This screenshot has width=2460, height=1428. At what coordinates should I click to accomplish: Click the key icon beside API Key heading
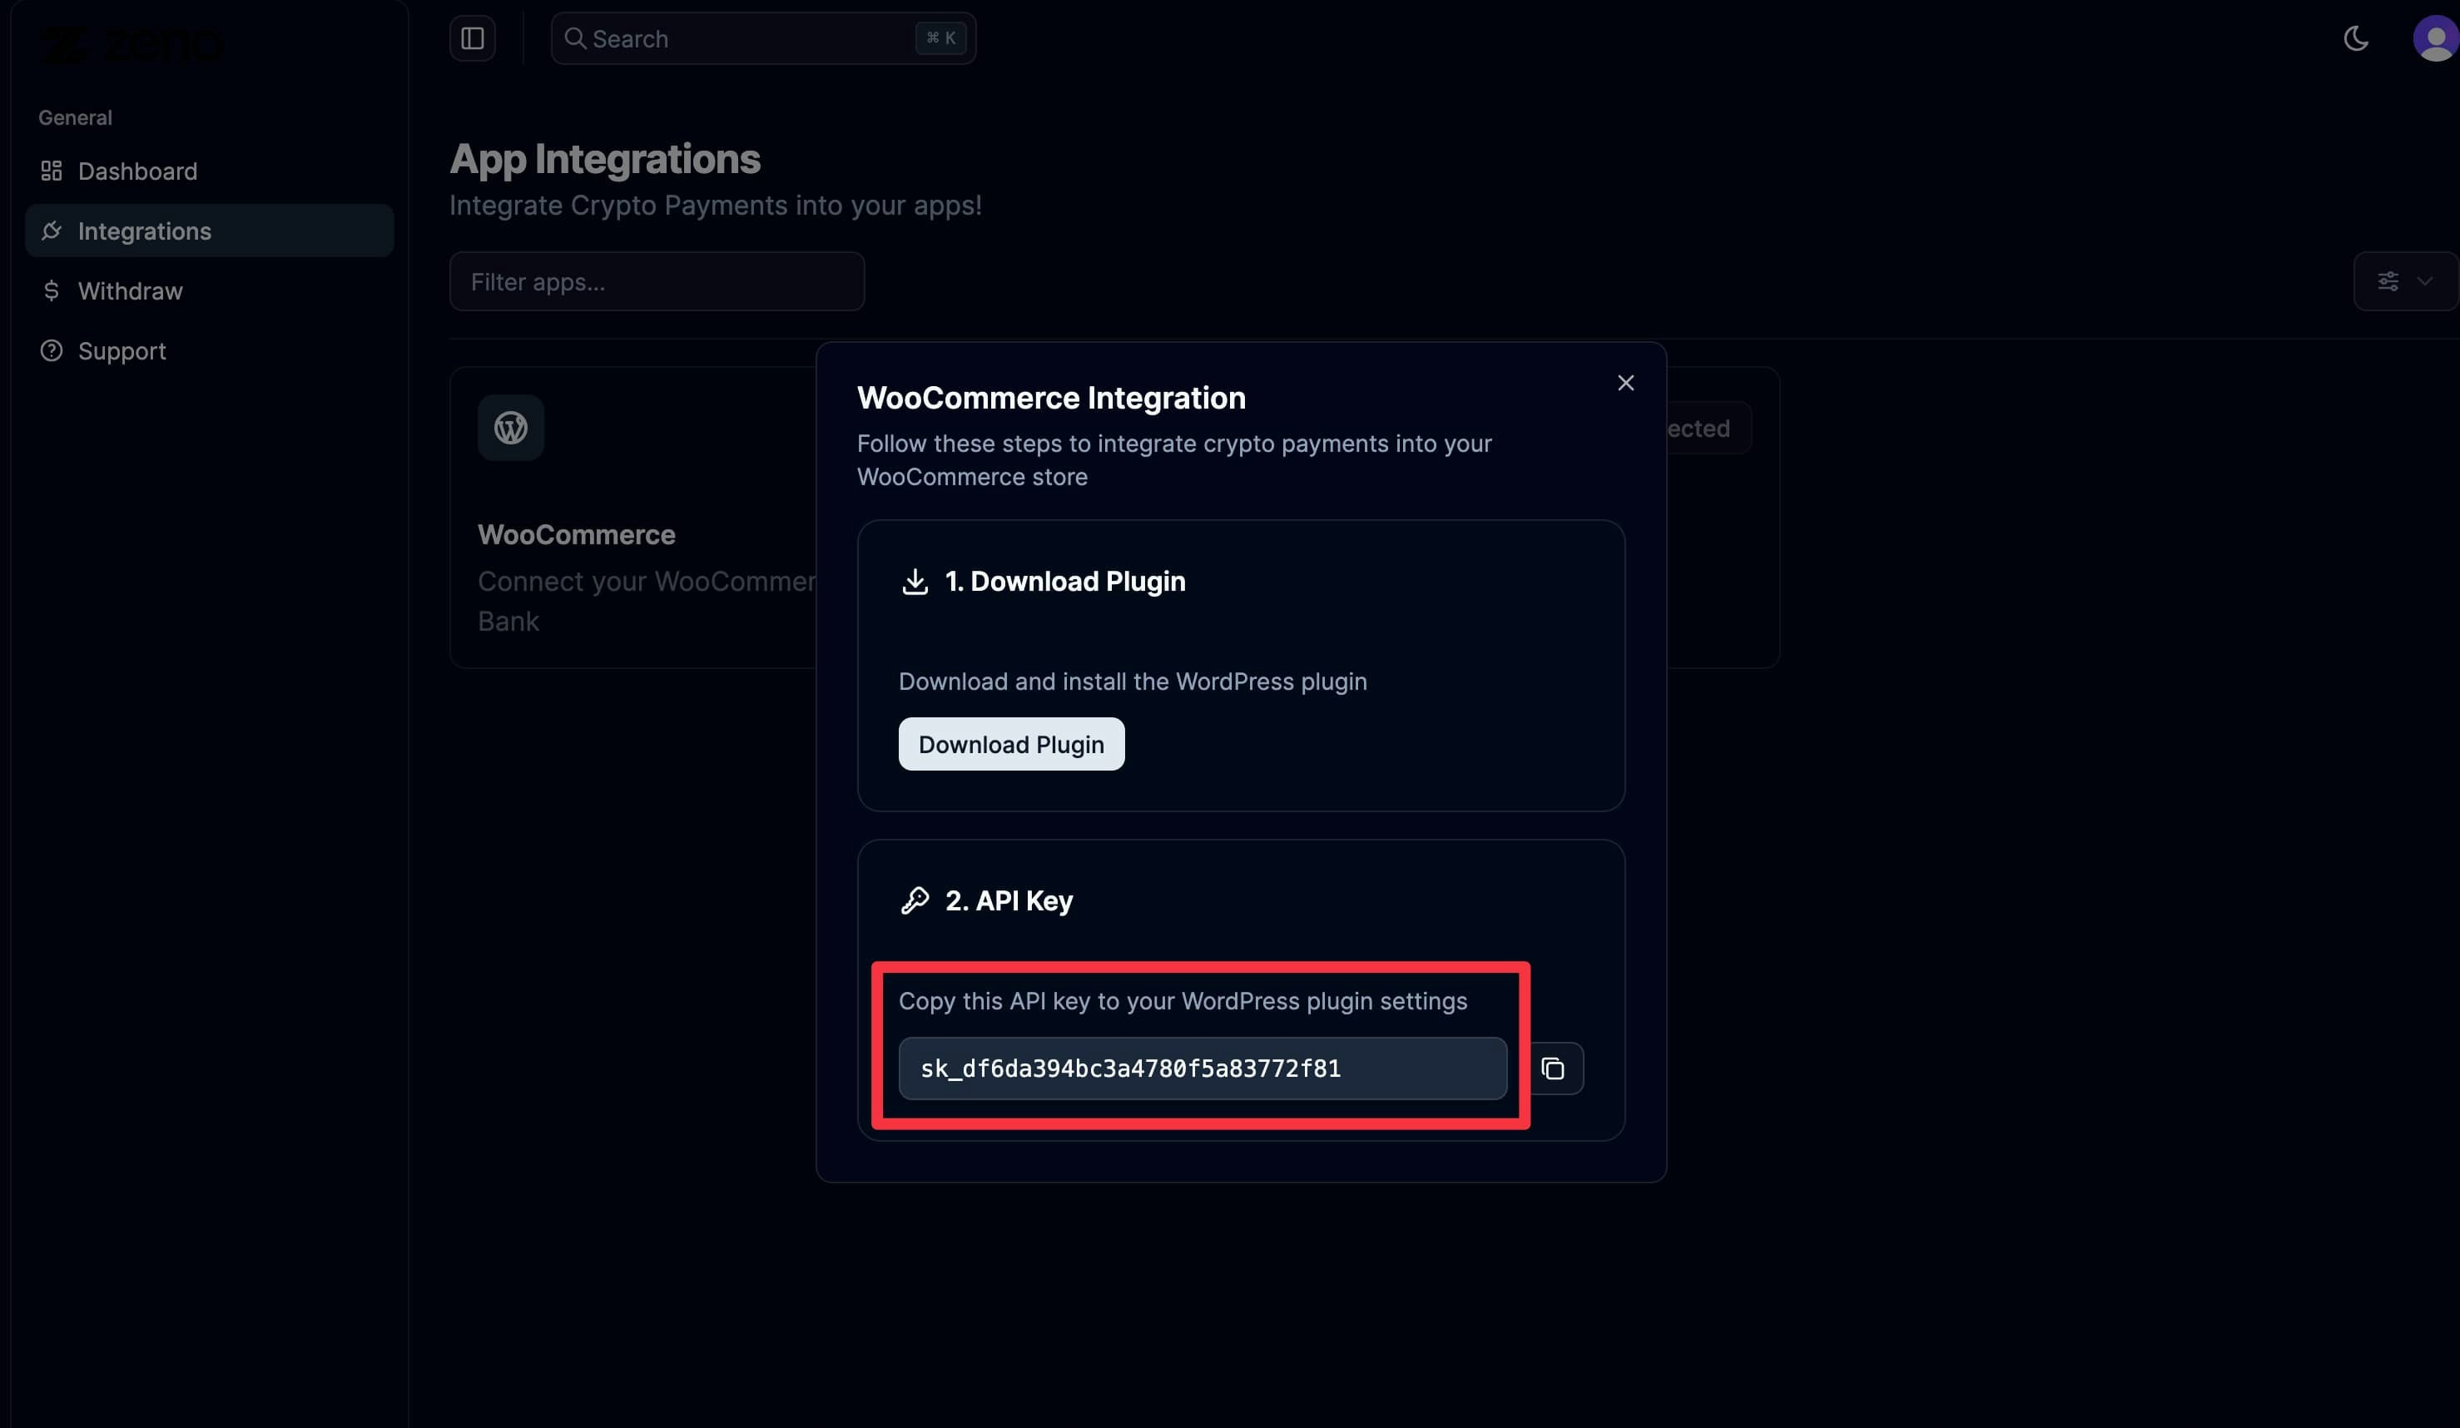[x=914, y=900]
